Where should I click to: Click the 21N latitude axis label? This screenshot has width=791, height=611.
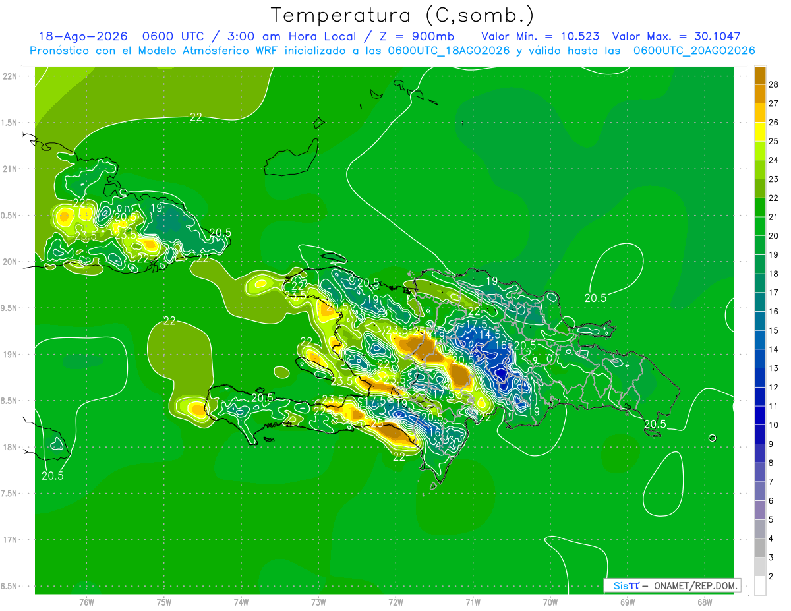(x=11, y=169)
